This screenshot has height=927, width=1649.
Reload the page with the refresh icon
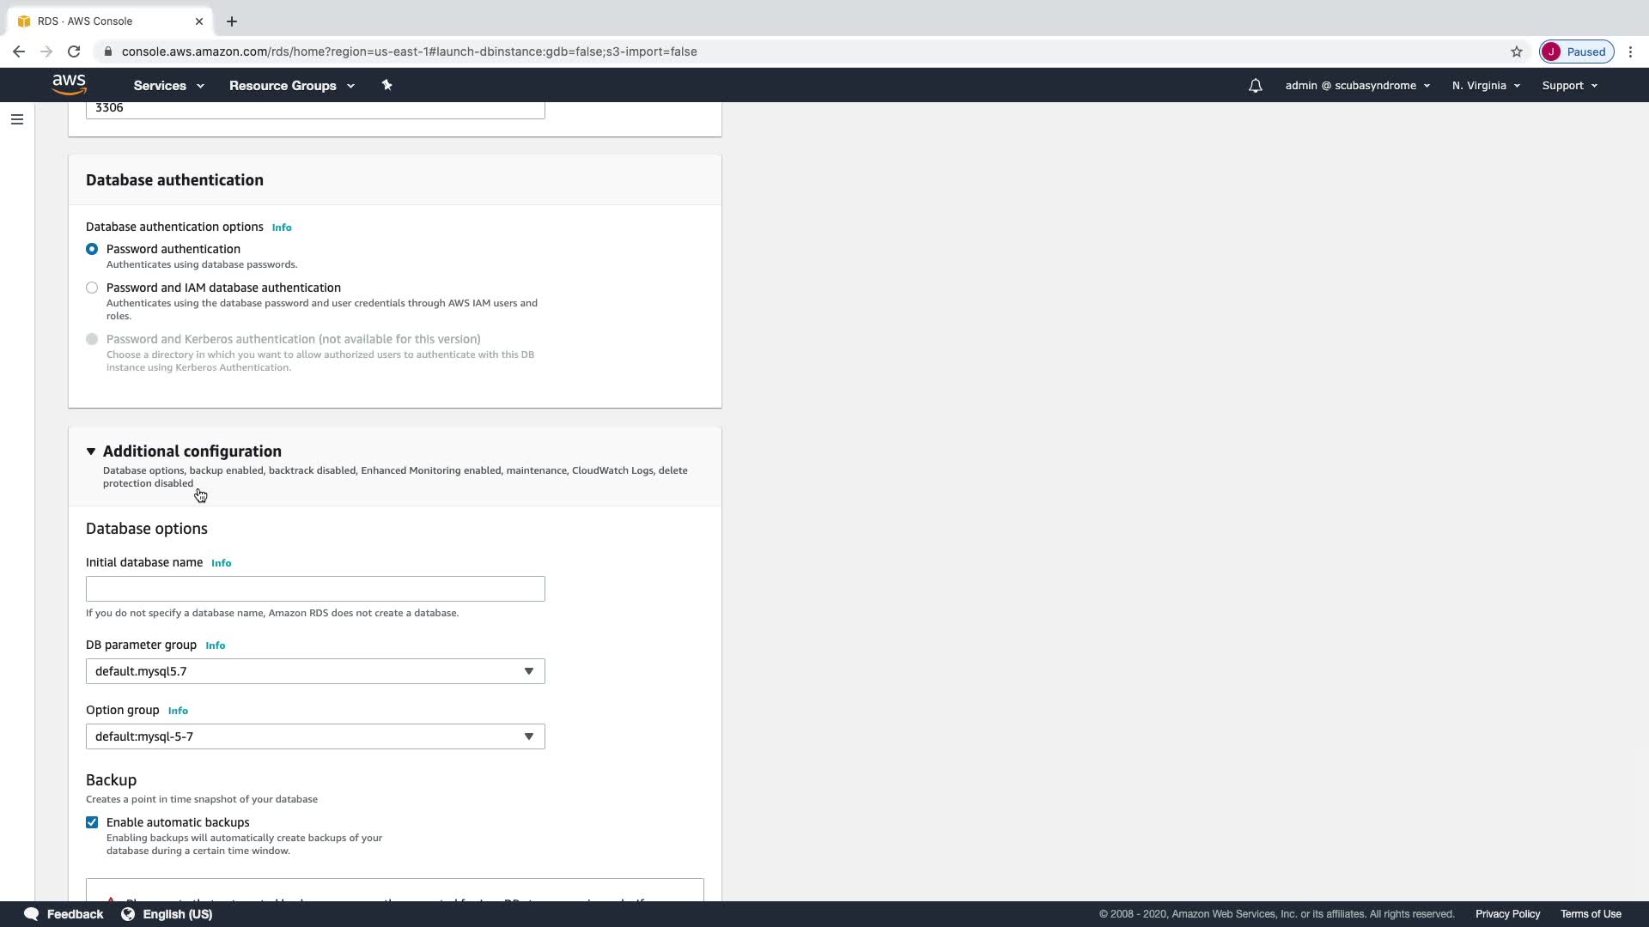(74, 51)
